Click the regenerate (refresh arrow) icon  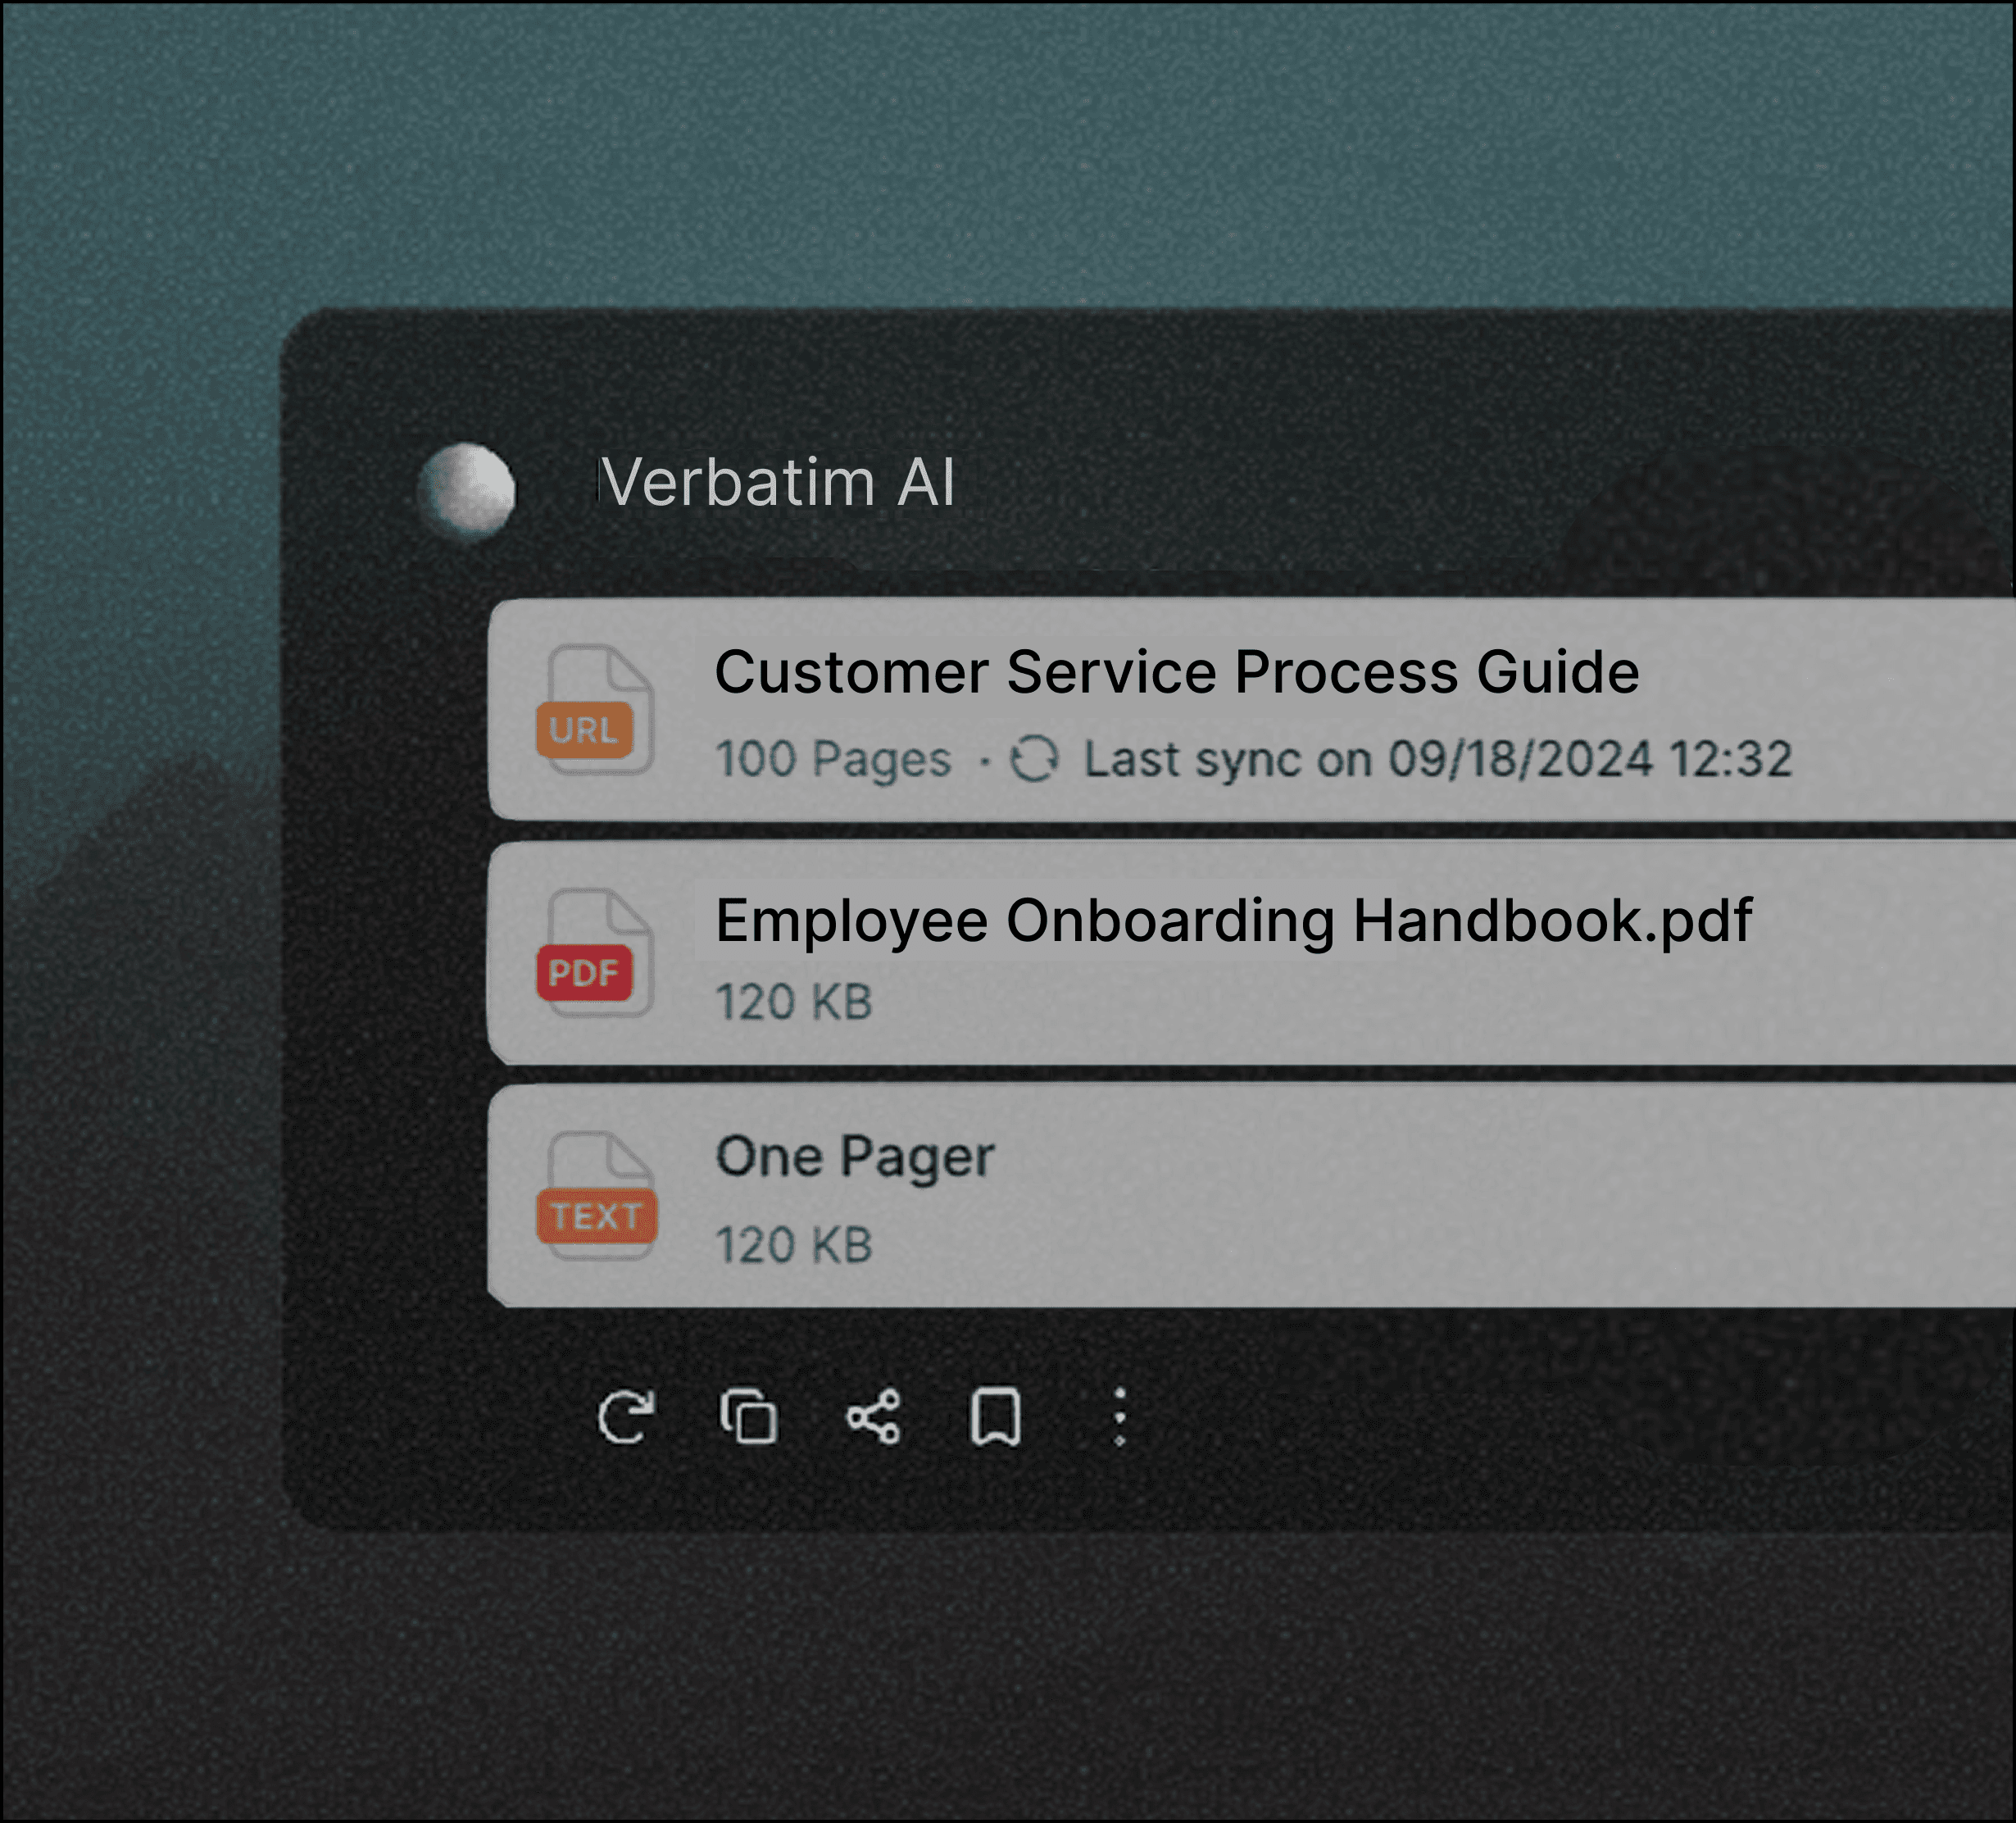[x=626, y=1417]
